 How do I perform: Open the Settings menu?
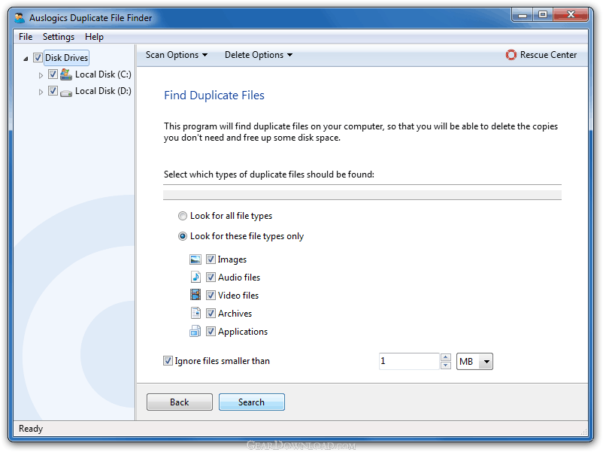(59, 37)
